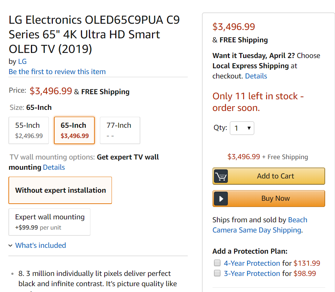The width and height of the screenshot is (335, 292).
Task: Select Expert wall mounting option
Action: (50, 222)
